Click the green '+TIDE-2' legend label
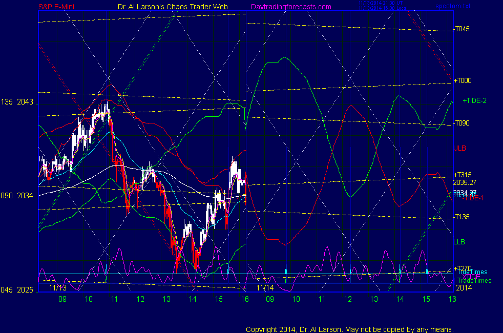 coord(474,101)
